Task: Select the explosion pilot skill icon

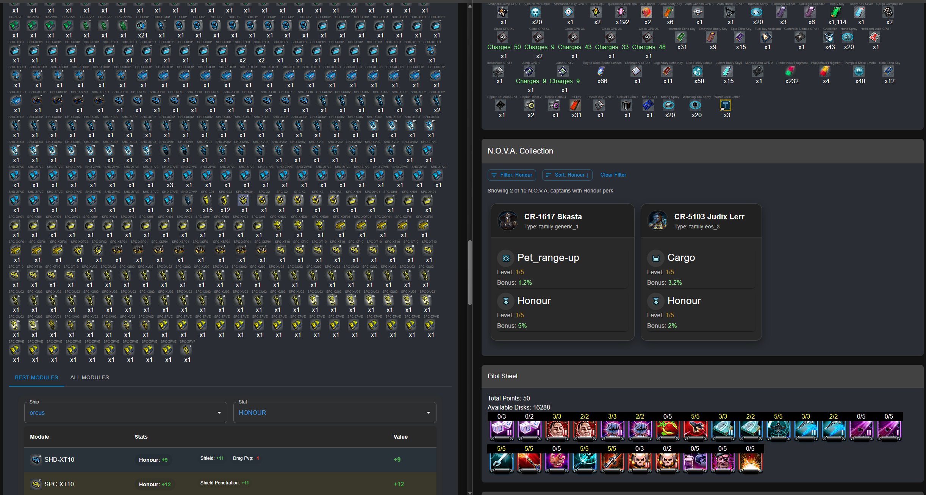Action: (x=750, y=463)
